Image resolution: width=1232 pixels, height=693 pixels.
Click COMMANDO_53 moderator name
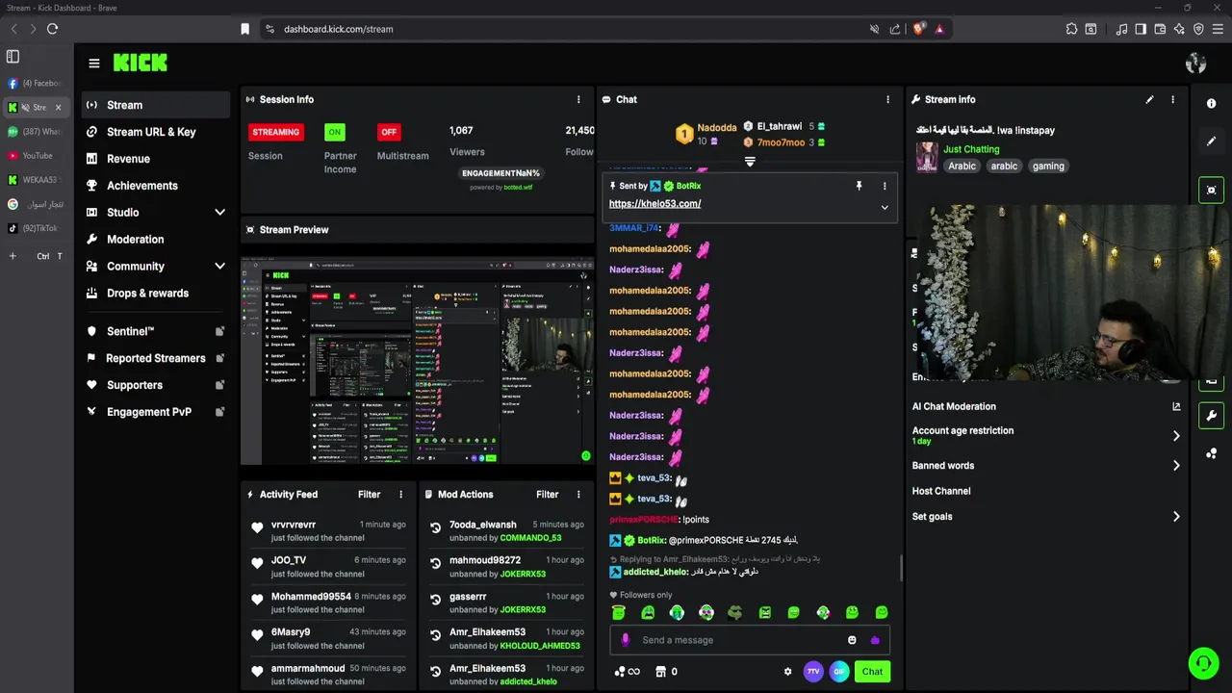[x=530, y=538]
